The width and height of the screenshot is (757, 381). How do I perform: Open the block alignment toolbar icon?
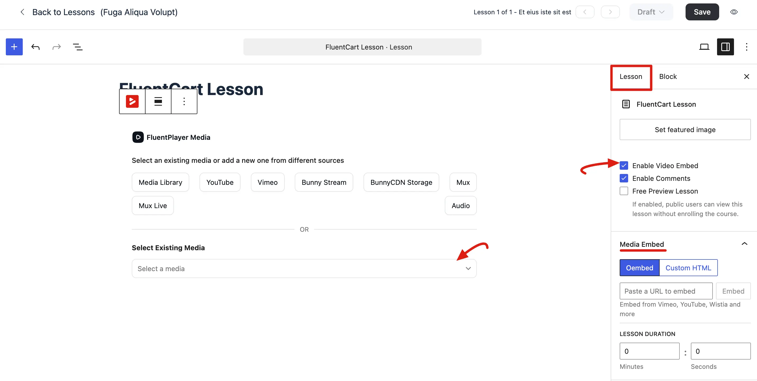[158, 101]
